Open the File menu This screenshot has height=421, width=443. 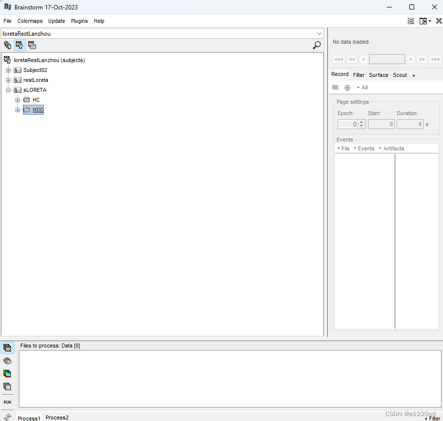[7, 21]
